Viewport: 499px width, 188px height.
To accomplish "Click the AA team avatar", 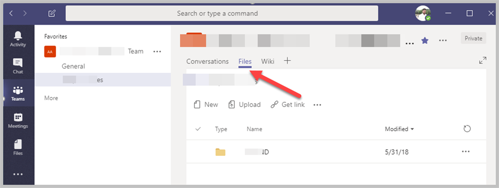I will tap(50, 51).
